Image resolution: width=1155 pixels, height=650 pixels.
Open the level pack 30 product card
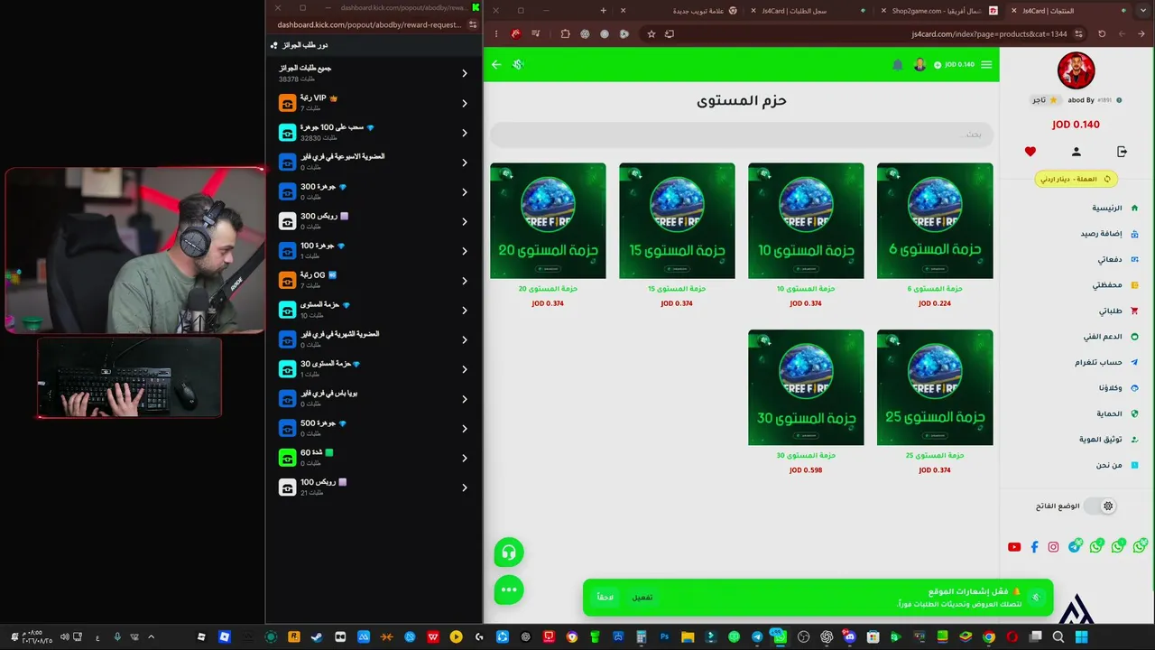[806, 402]
